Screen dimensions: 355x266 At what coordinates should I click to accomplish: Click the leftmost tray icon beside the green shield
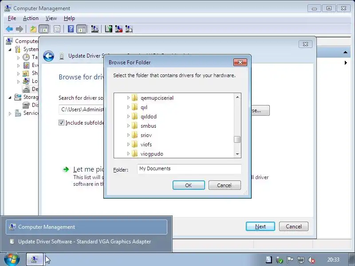269,260
